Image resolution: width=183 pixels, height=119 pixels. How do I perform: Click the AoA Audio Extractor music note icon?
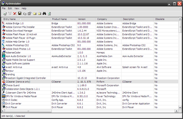point(3,56)
